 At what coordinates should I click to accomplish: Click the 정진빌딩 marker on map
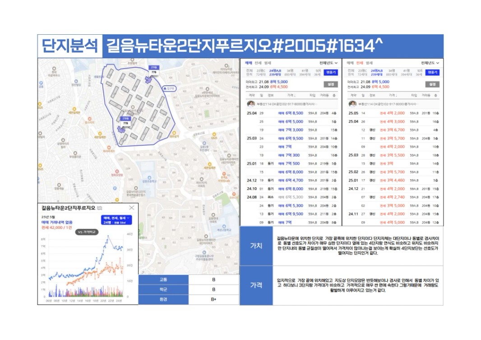point(76,83)
